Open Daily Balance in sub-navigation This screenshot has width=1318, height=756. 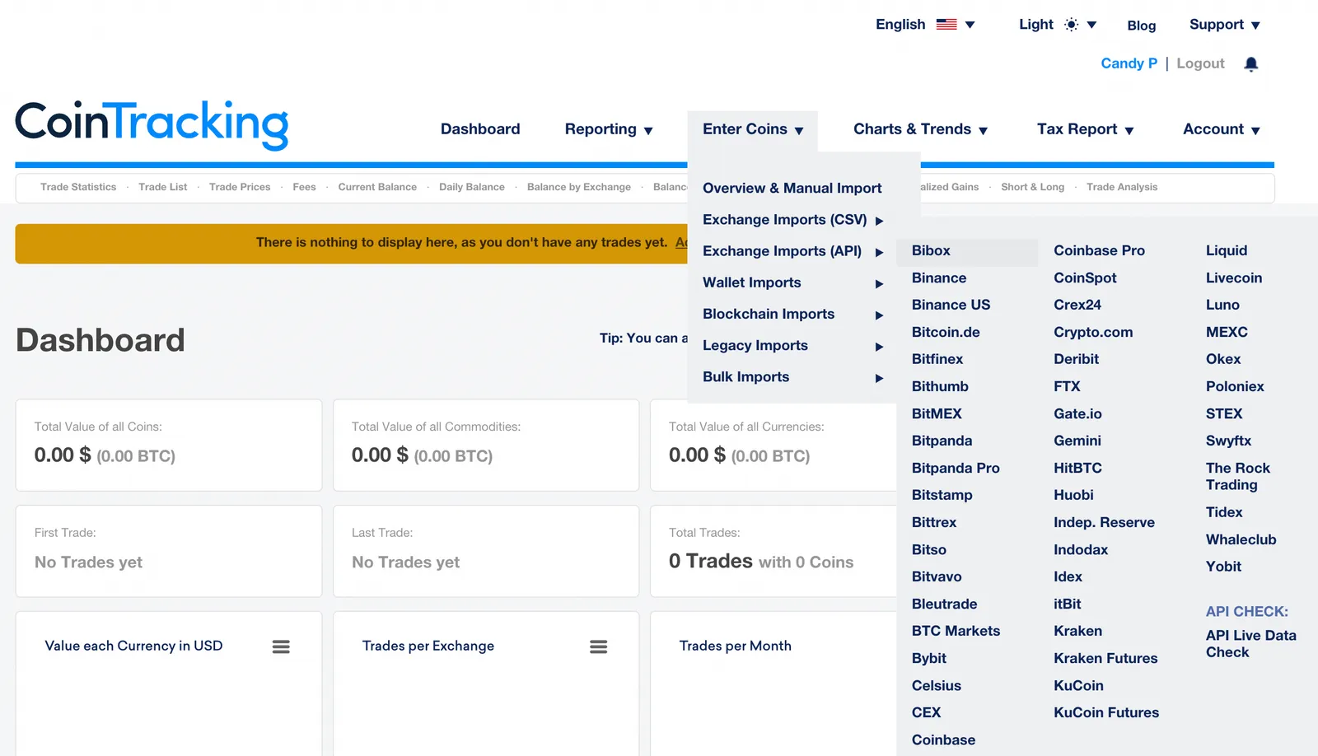pyautogui.click(x=472, y=187)
